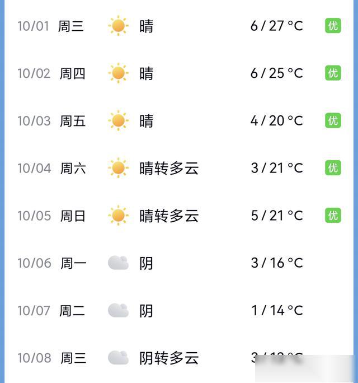Select the green 优 badge on 10/03 row
The height and width of the screenshot is (383, 358).
333,121
